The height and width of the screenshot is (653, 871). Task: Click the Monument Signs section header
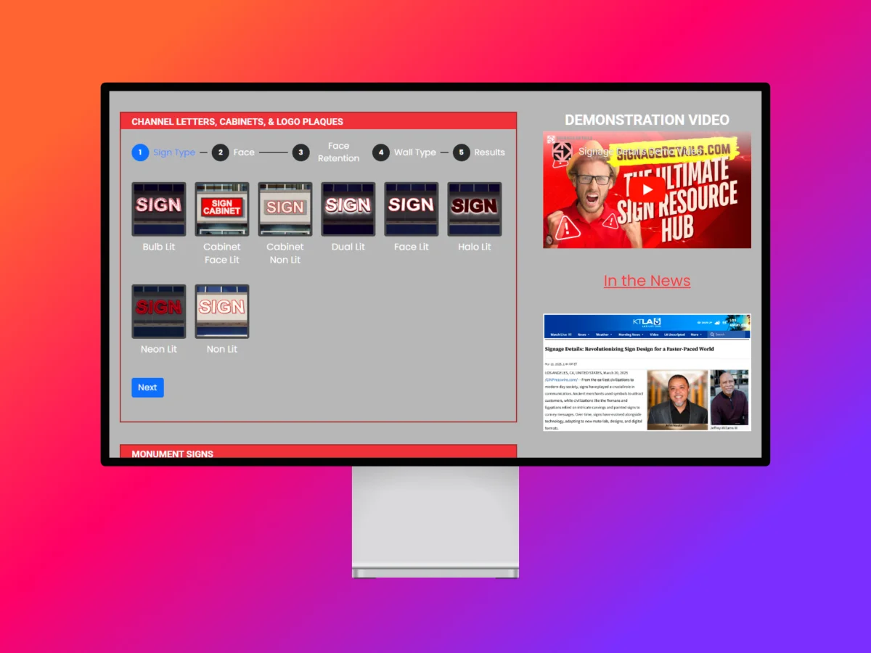318,452
